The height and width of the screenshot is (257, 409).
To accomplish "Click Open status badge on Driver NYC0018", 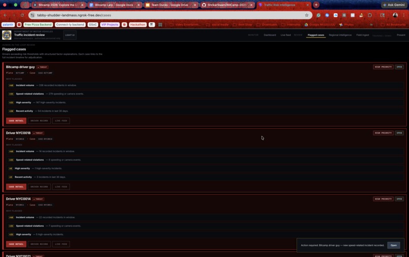I will point(399,133).
